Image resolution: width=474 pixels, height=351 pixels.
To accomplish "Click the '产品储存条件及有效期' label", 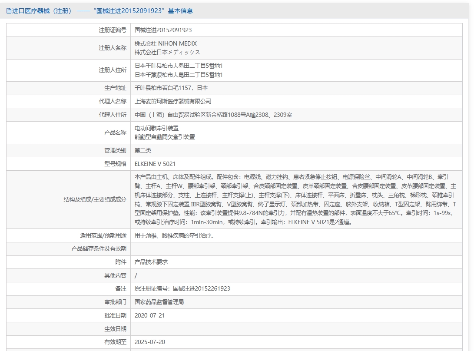I will click(x=99, y=248).
